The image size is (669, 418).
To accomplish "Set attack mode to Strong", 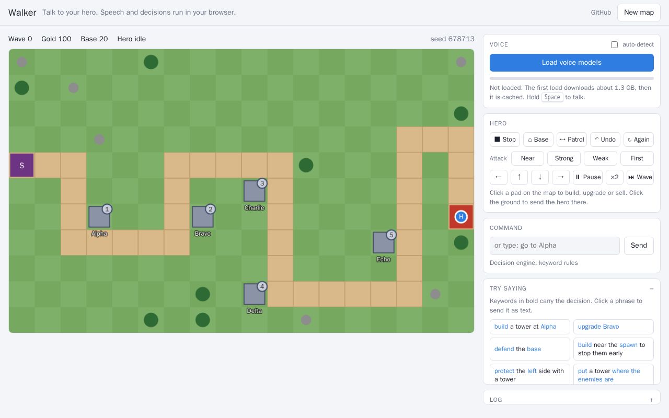I will pyautogui.click(x=564, y=158).
